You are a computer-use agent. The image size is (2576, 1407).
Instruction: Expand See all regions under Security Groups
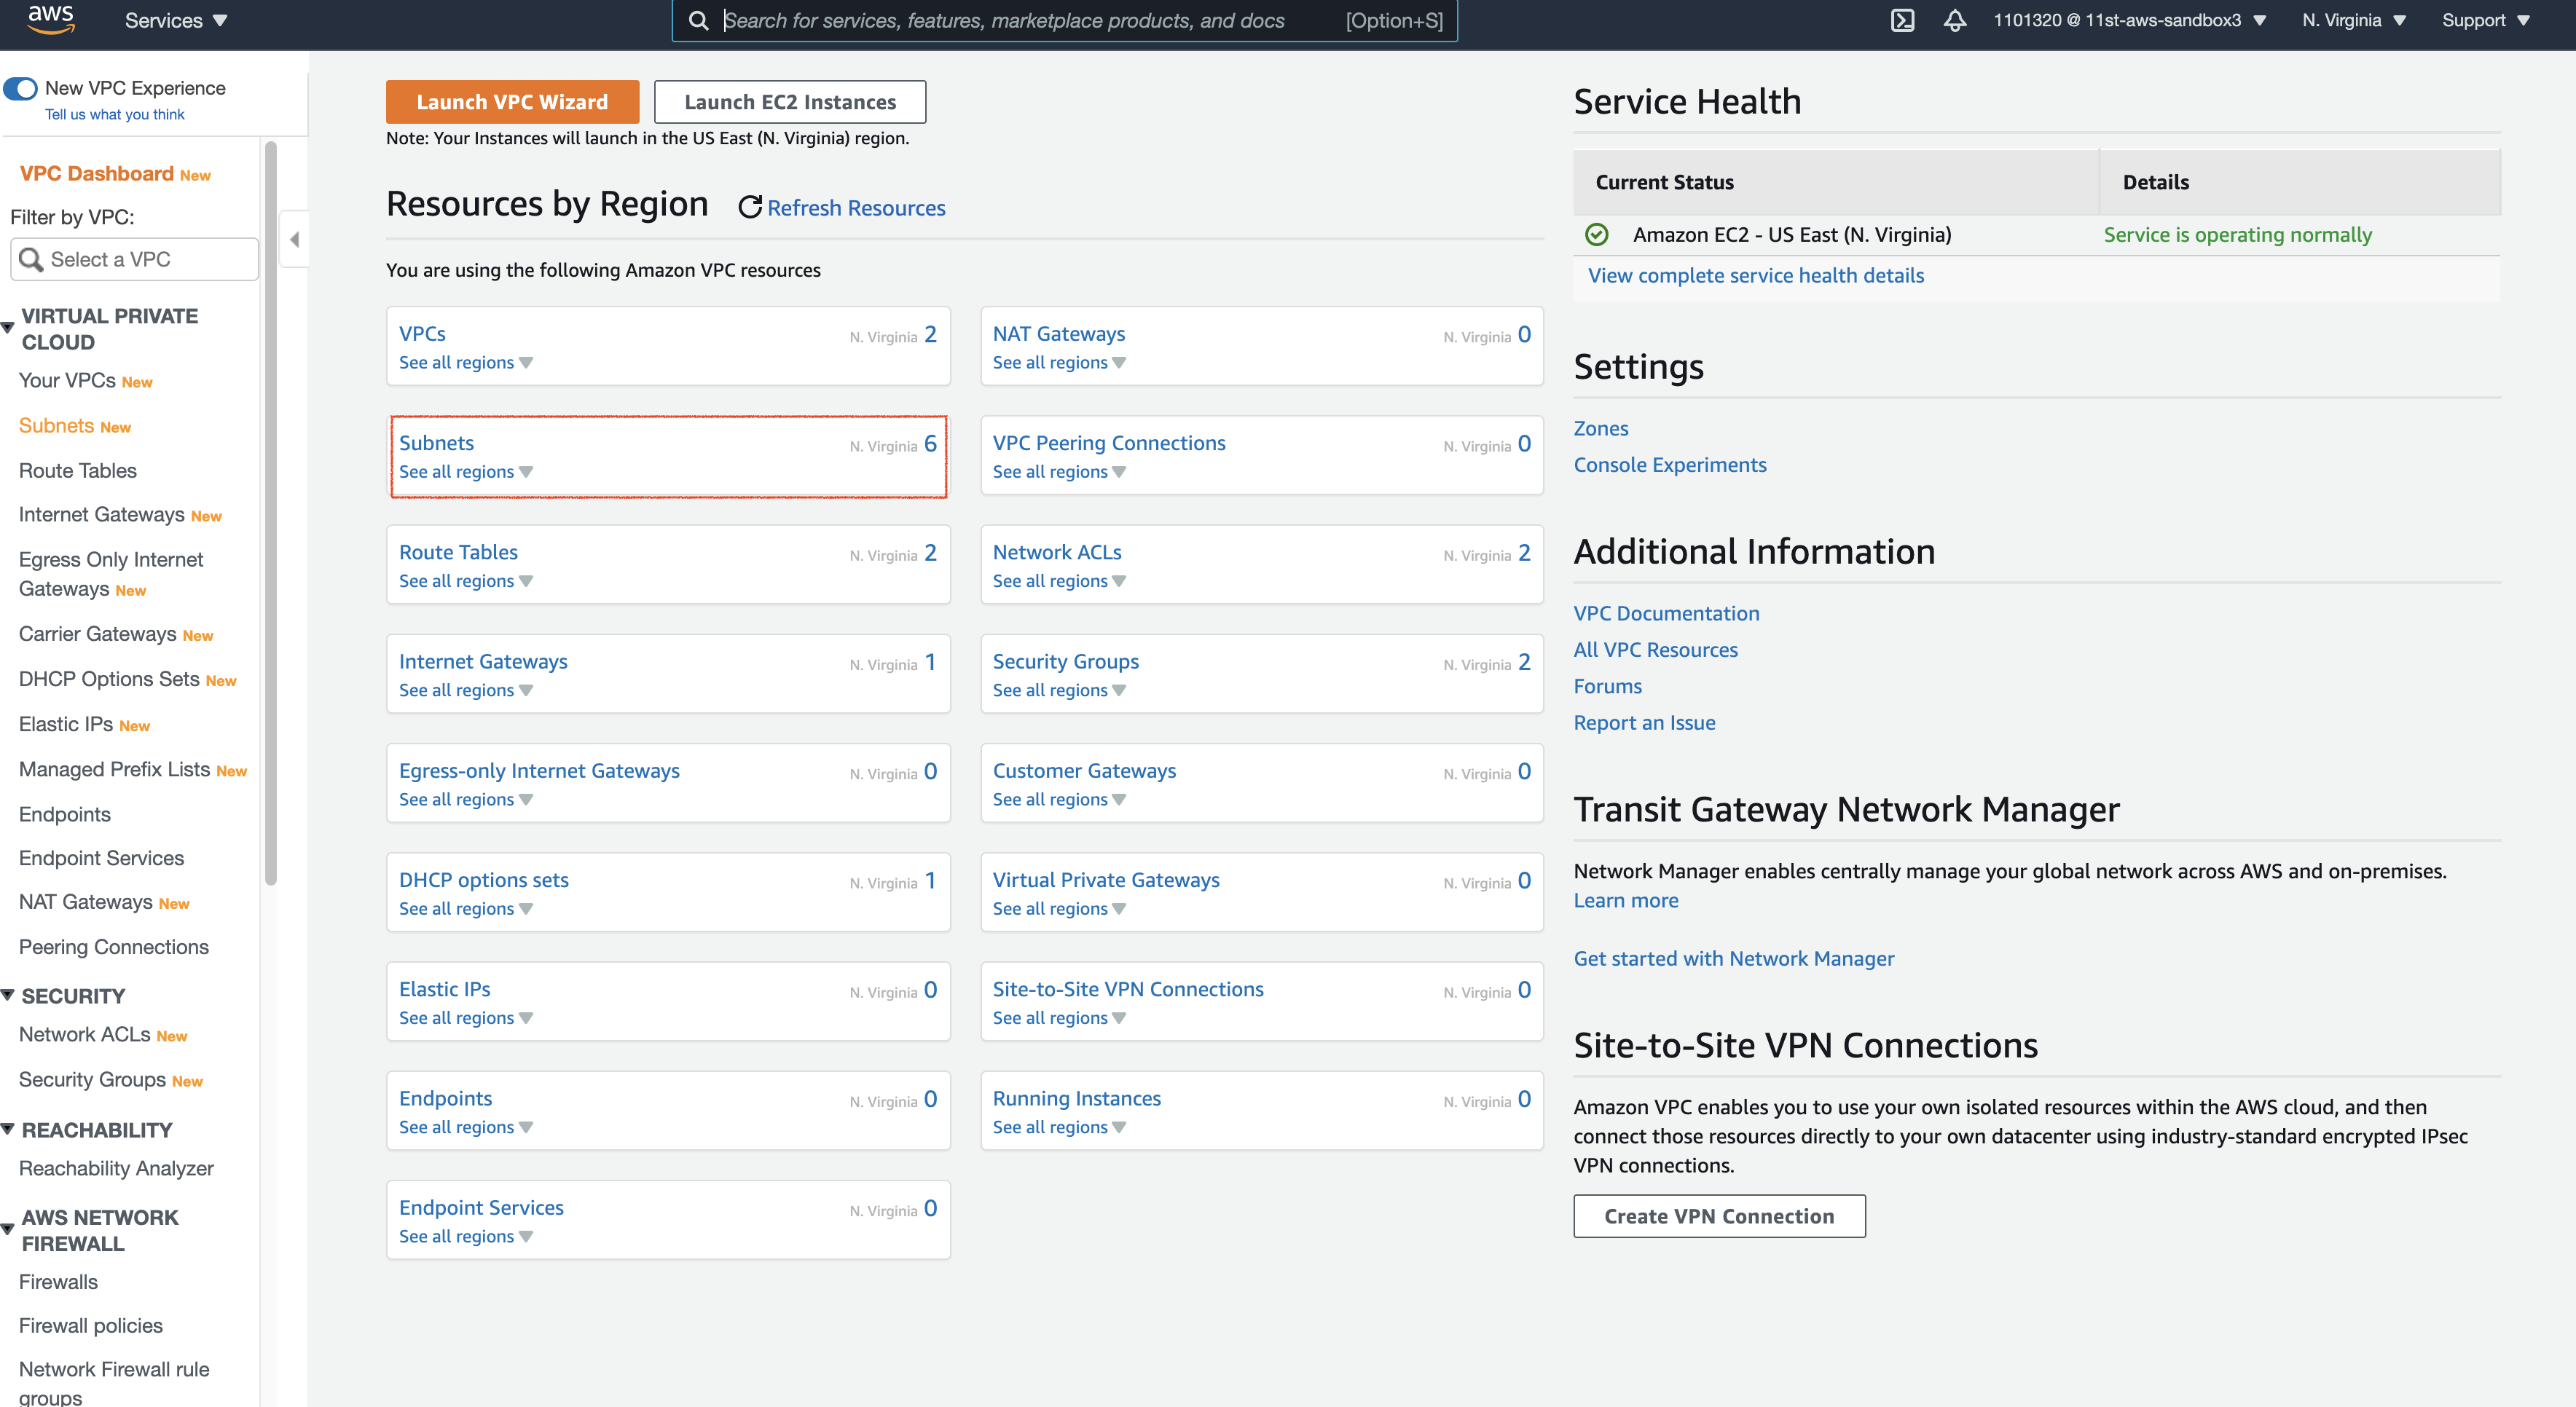(1059, 690)
